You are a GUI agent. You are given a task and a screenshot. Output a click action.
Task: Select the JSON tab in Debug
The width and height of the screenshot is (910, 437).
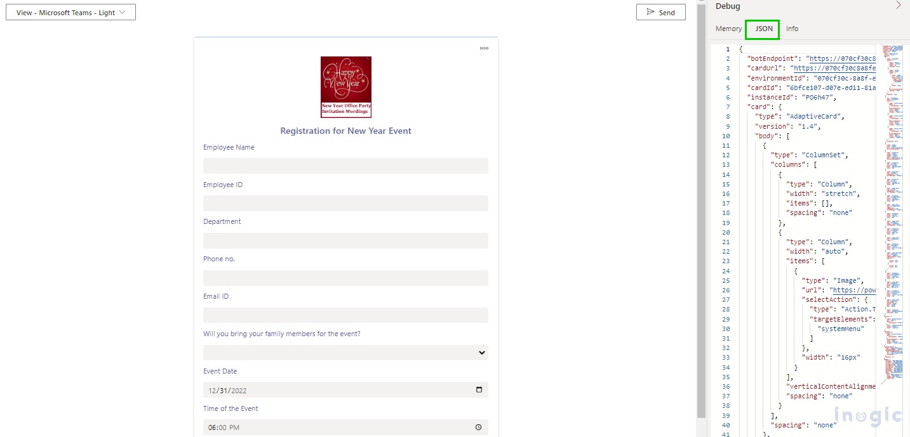[763, 29]
